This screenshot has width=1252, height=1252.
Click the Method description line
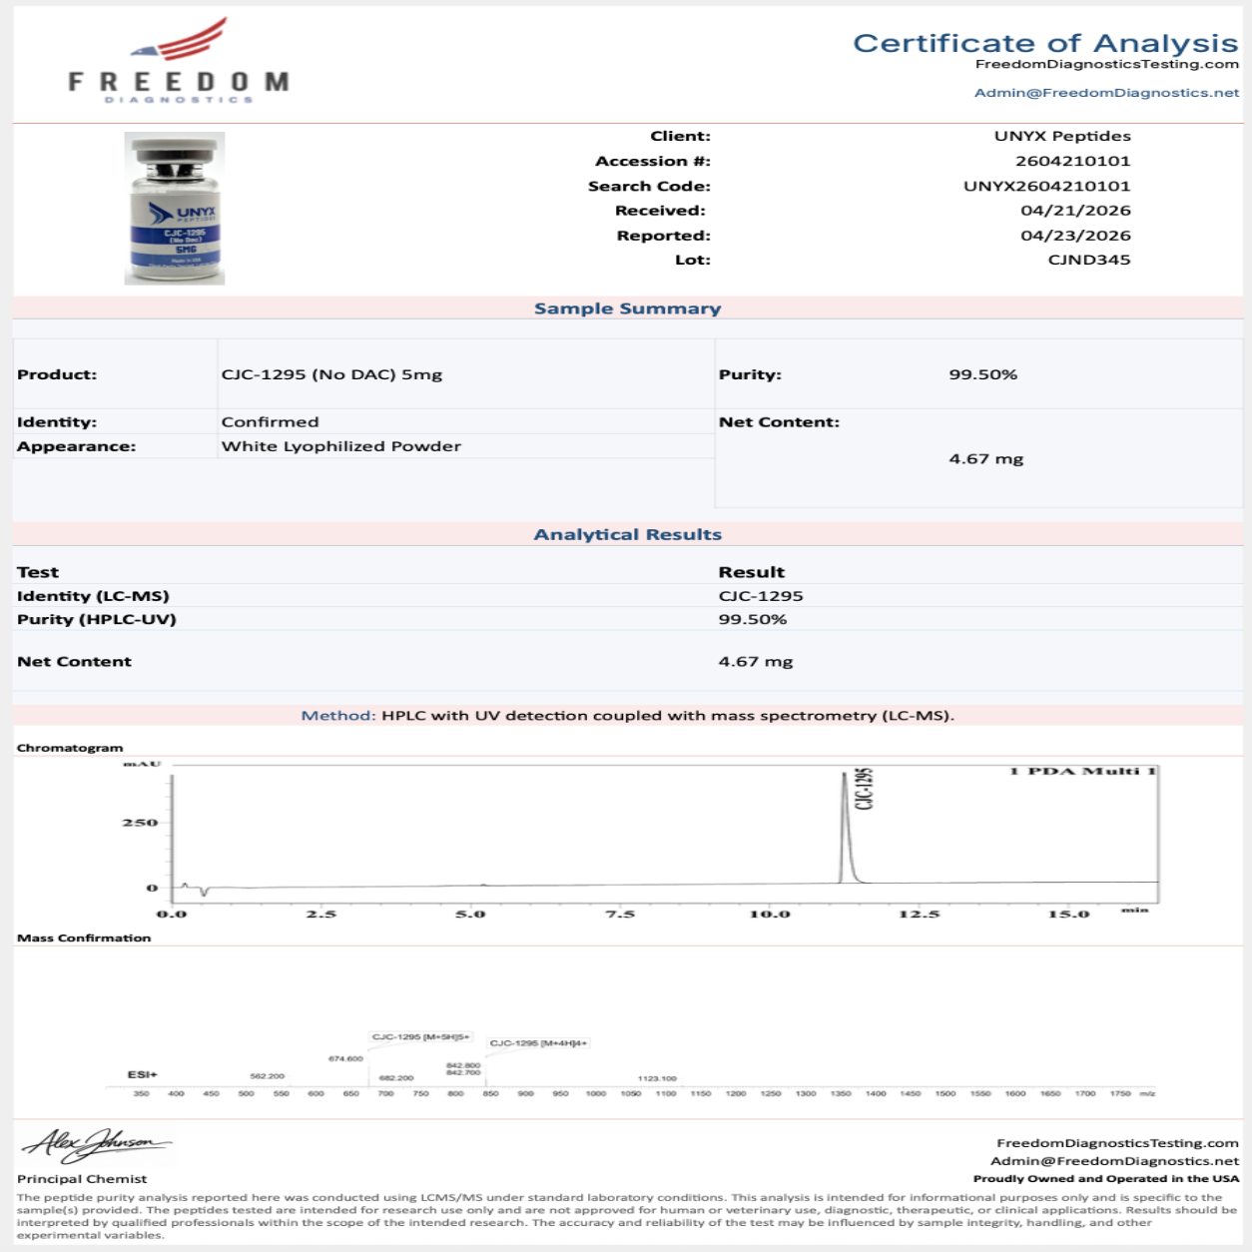627,716
